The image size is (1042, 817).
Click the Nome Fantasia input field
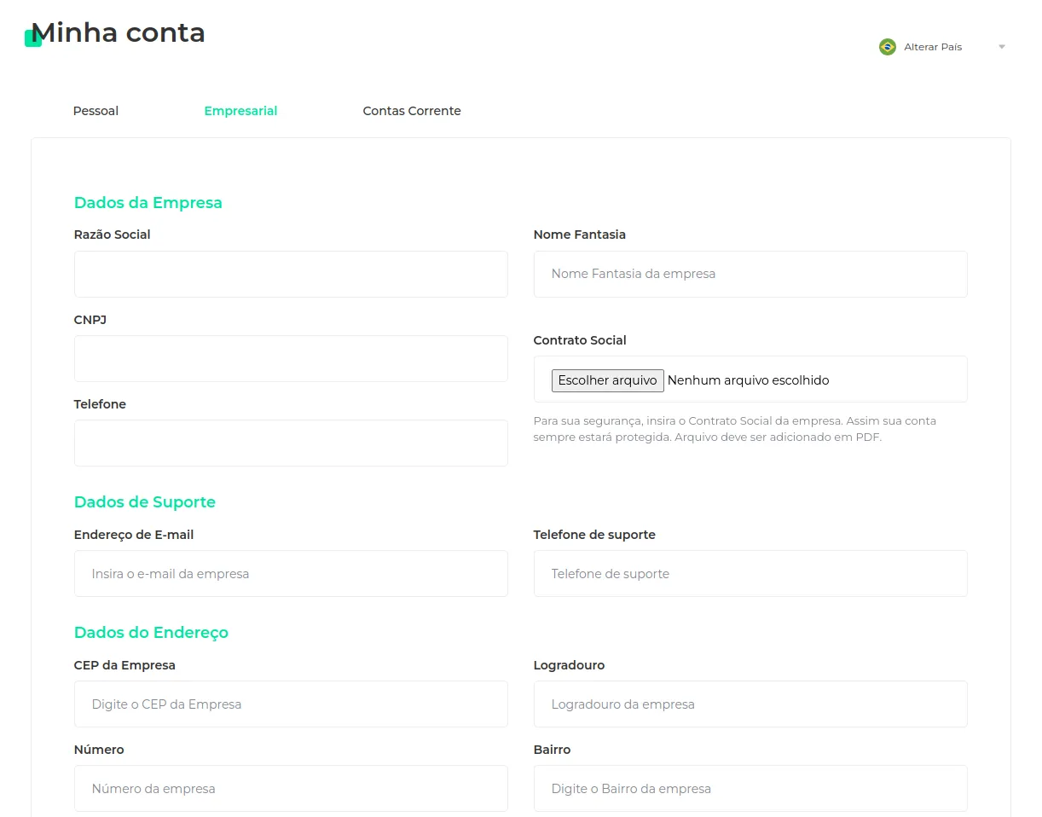pyautogui.click(x=750, y=274)
